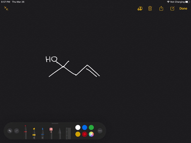Collapse the fullscreen note view
Viewport: 191px width, 143px height.
[6, 8]
